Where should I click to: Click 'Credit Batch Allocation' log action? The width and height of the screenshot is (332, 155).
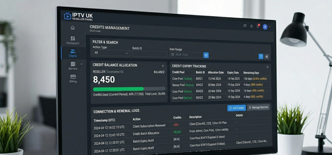click(x=146, y=133)
